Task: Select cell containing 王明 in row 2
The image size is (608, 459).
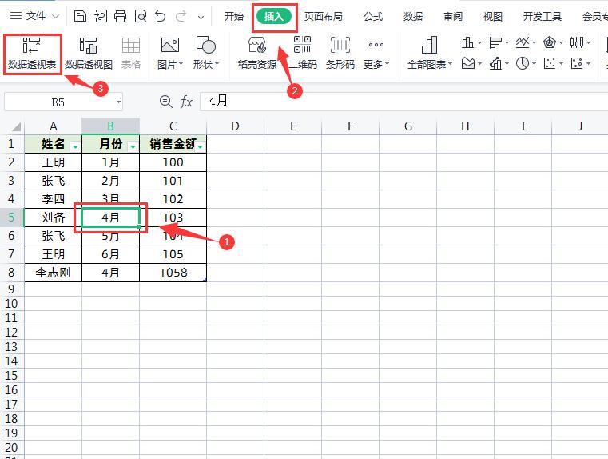Action: coord(53,162)
